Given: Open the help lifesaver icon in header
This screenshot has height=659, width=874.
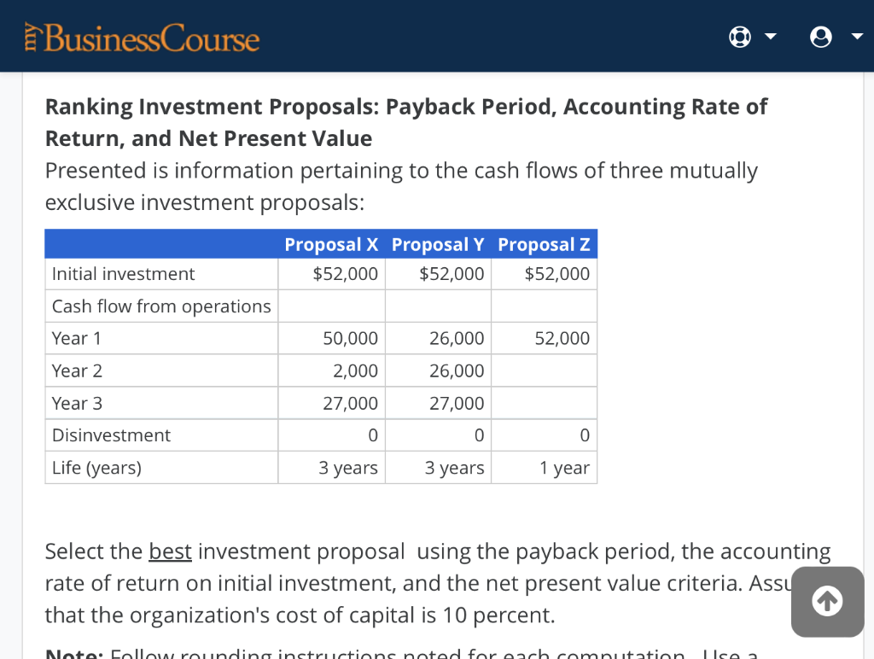Looking at the screenshot, I should pyautogui.click(x=739, y=37).
